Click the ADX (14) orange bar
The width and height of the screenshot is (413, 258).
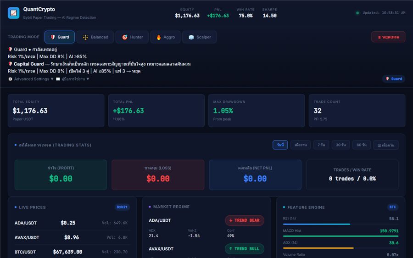click(x=340, y=248)
